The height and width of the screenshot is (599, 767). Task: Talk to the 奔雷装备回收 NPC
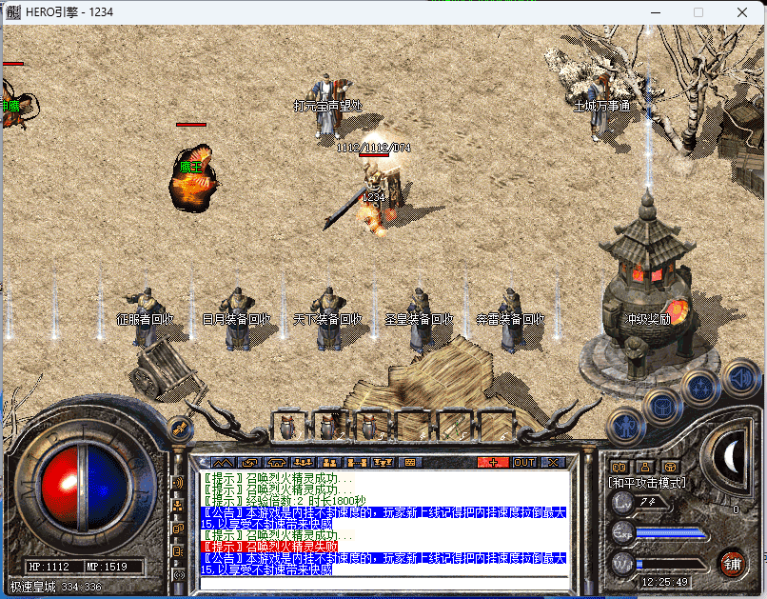510,319
